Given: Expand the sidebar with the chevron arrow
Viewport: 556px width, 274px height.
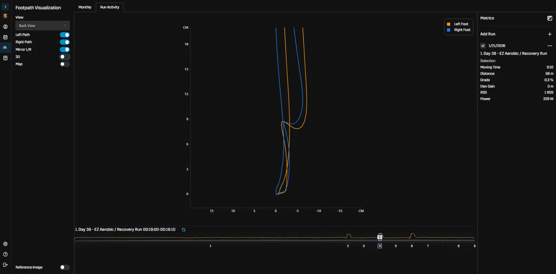Looking at the screenshot, I should (6, 7).
